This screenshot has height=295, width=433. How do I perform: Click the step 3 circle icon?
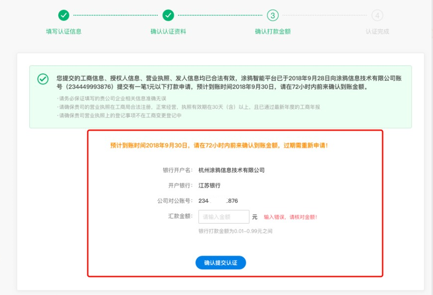pyautogui.click(x=272, y=15)
